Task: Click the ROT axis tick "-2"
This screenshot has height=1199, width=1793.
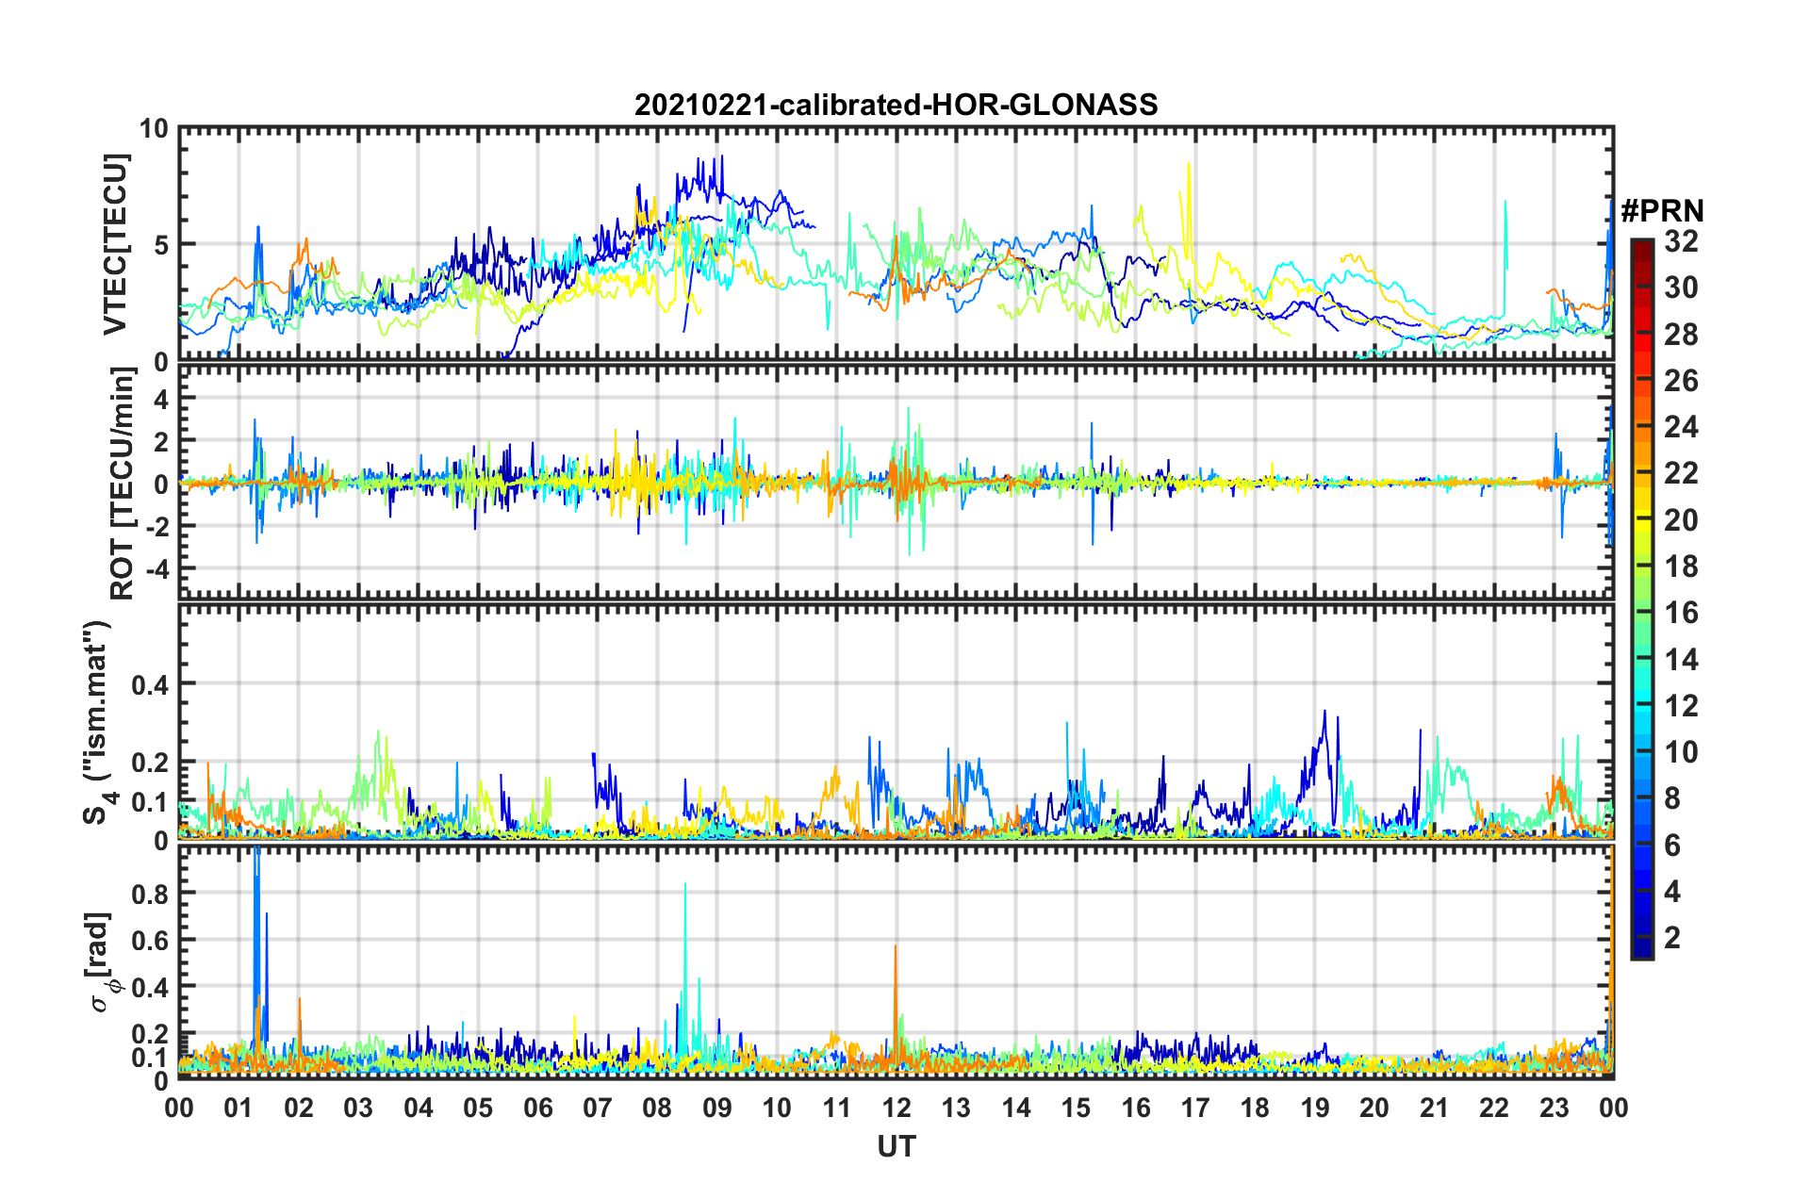Action: [x=156, y=527]
